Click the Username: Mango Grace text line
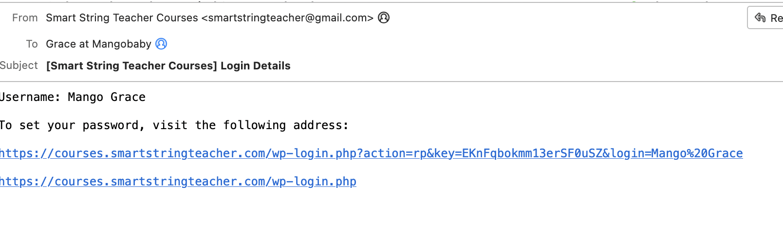 click(73, 97)
